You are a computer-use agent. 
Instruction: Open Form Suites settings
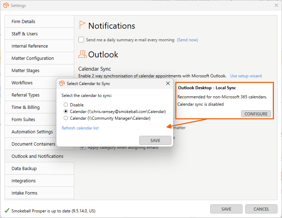(30, 119)
